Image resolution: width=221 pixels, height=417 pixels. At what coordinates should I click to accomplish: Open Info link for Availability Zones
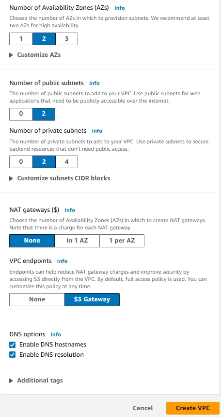(119, 8)
